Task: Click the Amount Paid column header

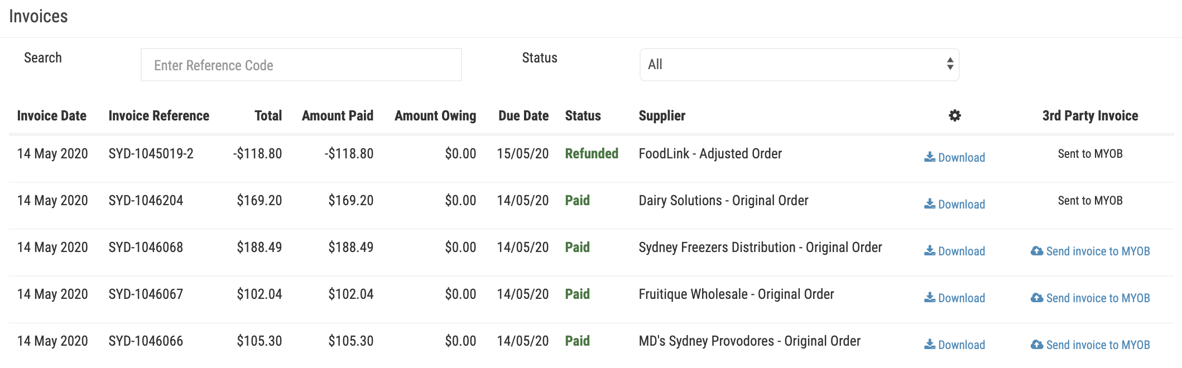Action: click(x=338, y=115)
